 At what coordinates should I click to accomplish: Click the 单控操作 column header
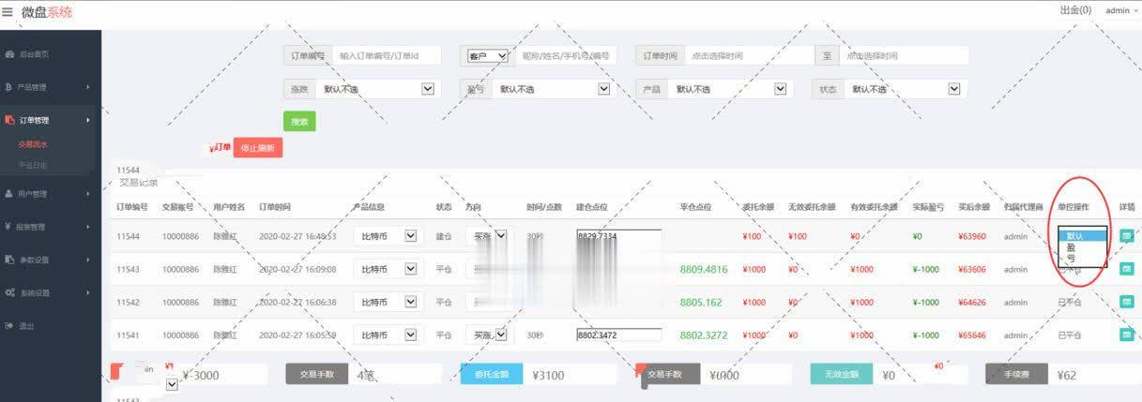pyautogui.click(x=1073, y=206)
